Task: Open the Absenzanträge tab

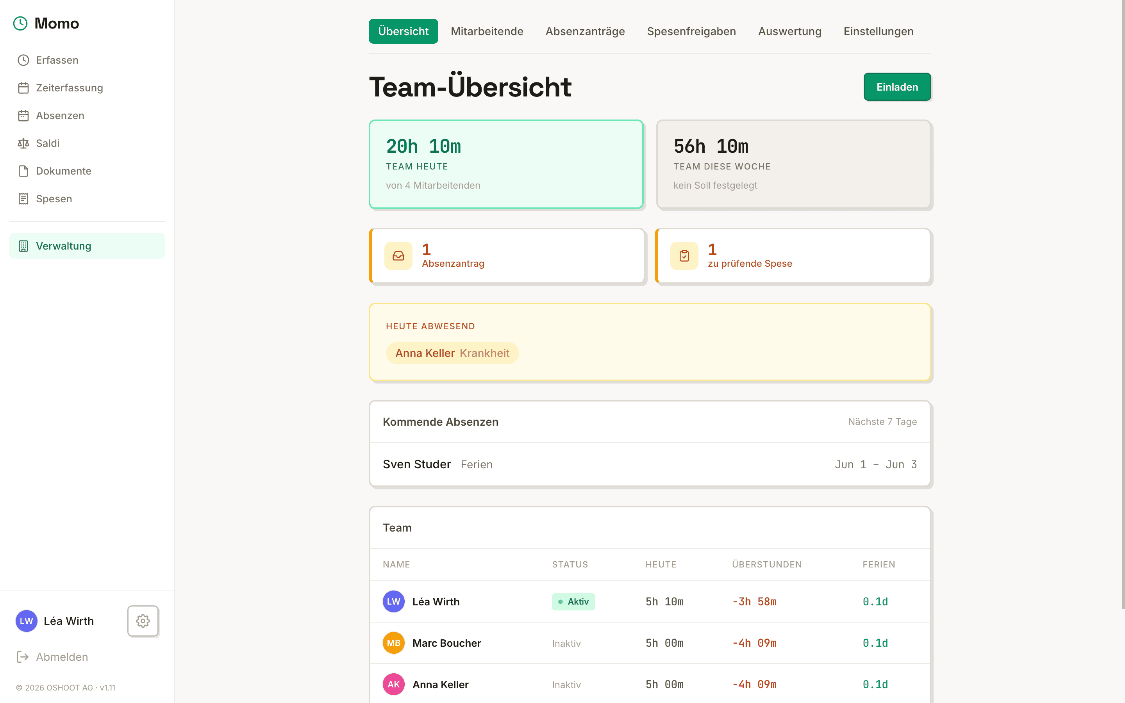Action: tap(585, 31)
